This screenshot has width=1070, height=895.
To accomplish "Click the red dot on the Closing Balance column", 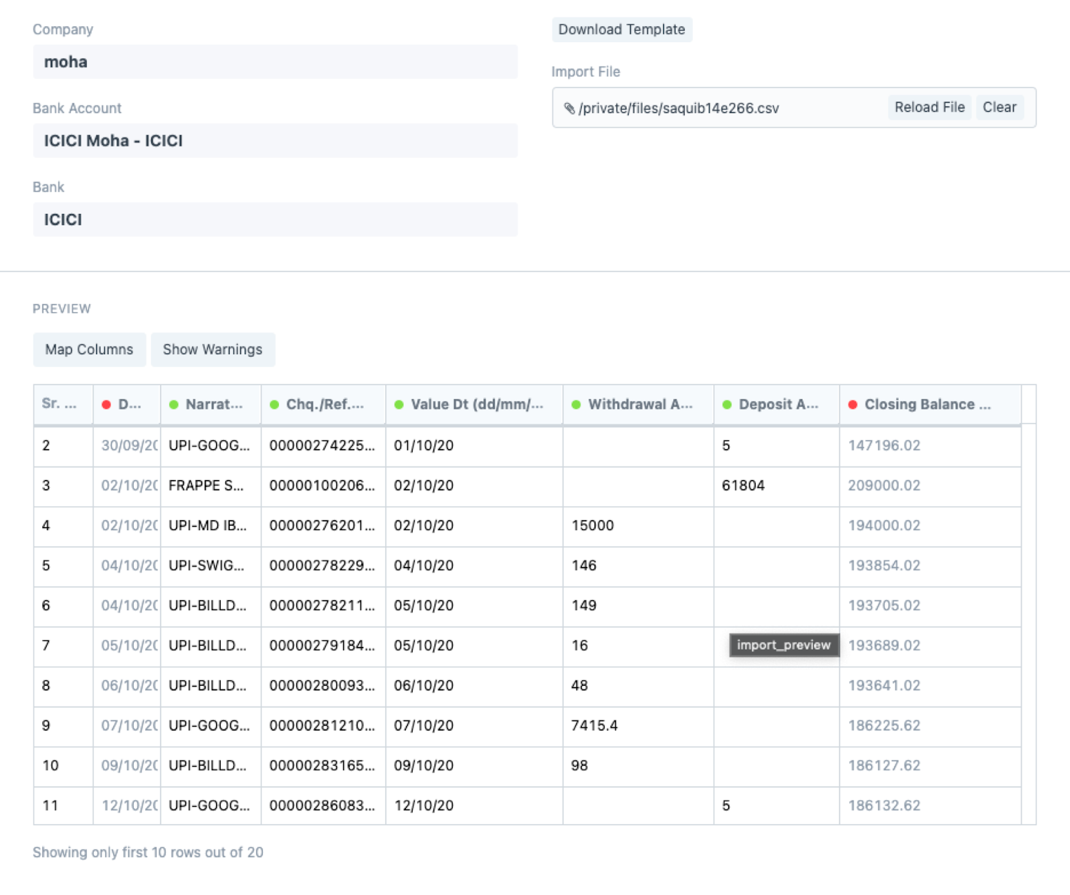I will tap(853, 404).
